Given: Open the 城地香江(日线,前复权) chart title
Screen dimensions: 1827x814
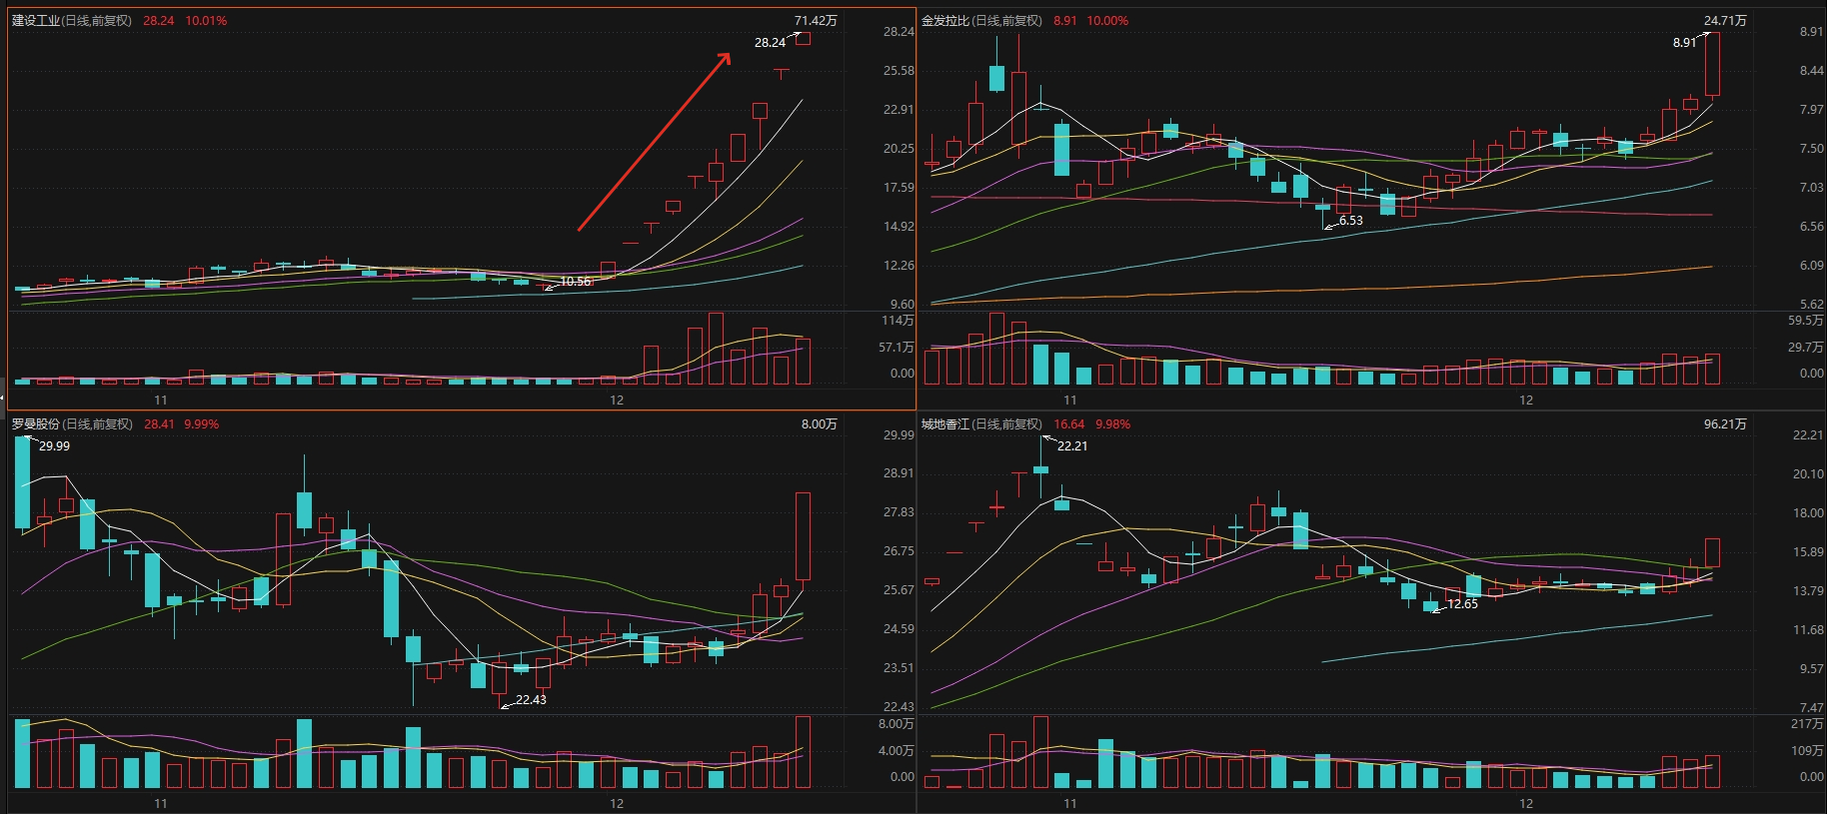Looking at the screenshot, I should [981, 423].
